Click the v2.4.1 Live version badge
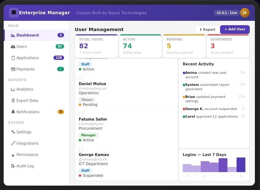Viewport: 260px width, 190px height. pos(226,13)
